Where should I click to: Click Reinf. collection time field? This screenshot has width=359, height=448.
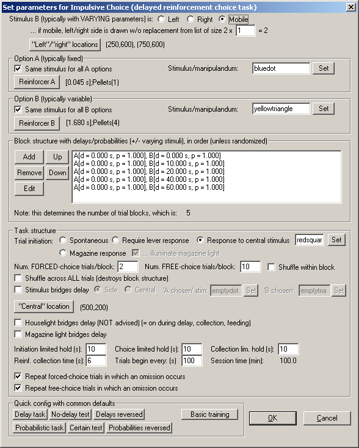coord(96,361)
